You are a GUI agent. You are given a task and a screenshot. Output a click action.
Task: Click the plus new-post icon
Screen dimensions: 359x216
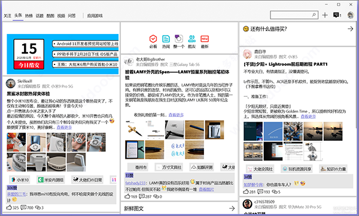pos(325,15)
